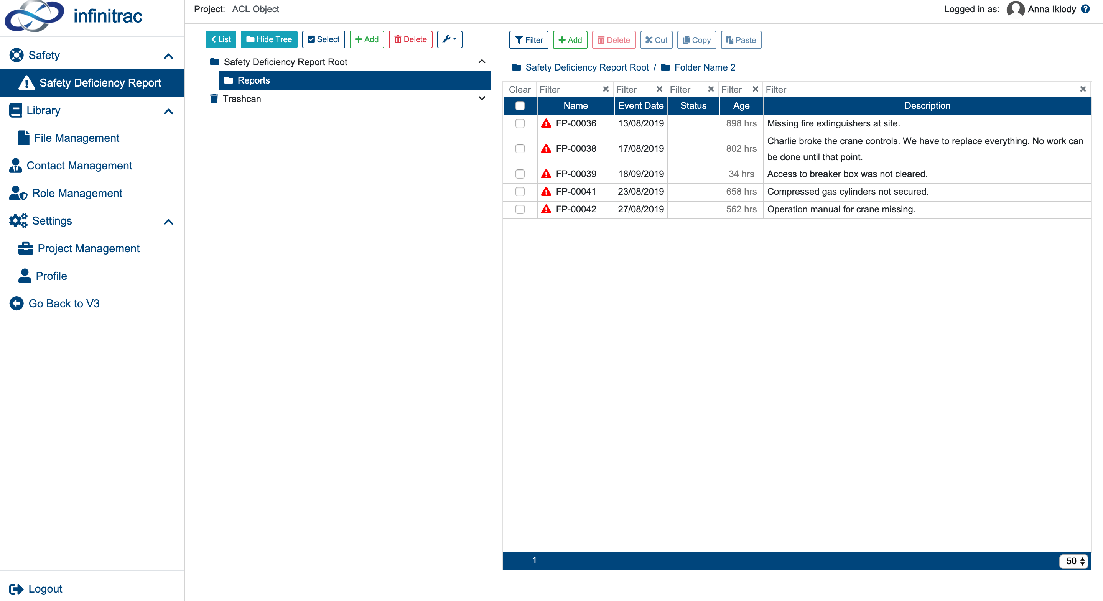Image resolution: width=1103 pixels, height=601 pixels.
Task: Select the Reports folder in tree
Action: pyautogui.click(x=354, y=80)
